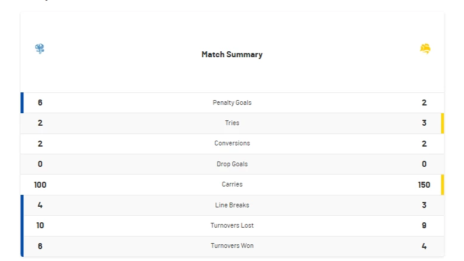Click the blue bar beside Line Breaks

click(22, 205)
